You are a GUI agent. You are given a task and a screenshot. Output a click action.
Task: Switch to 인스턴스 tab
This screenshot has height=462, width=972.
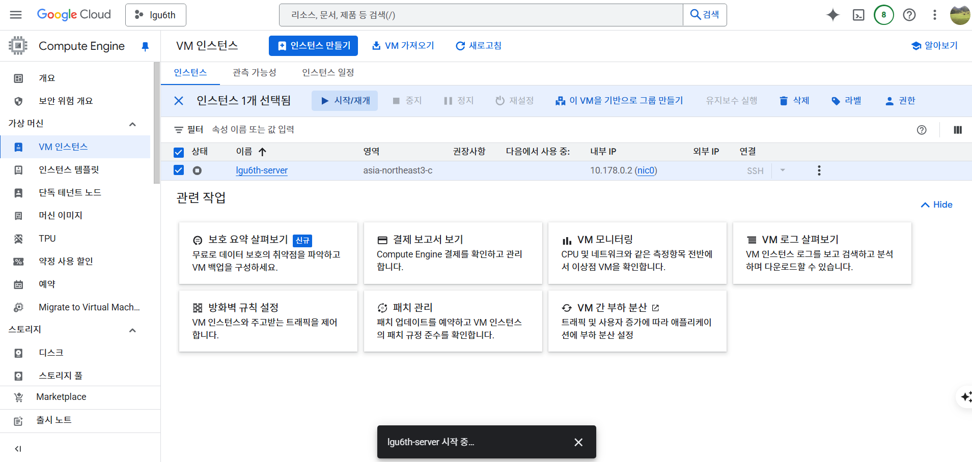(190, 72)
